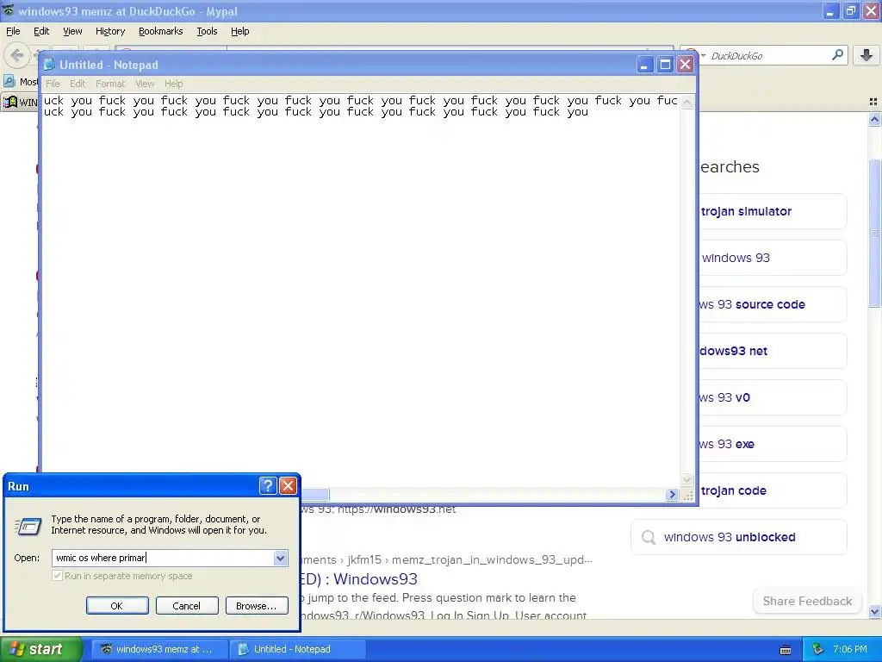The height and width of the screenshot is (662, 882).
Task: Click the browser vertical scrollbar thumb
Action: tap(874, 233)
